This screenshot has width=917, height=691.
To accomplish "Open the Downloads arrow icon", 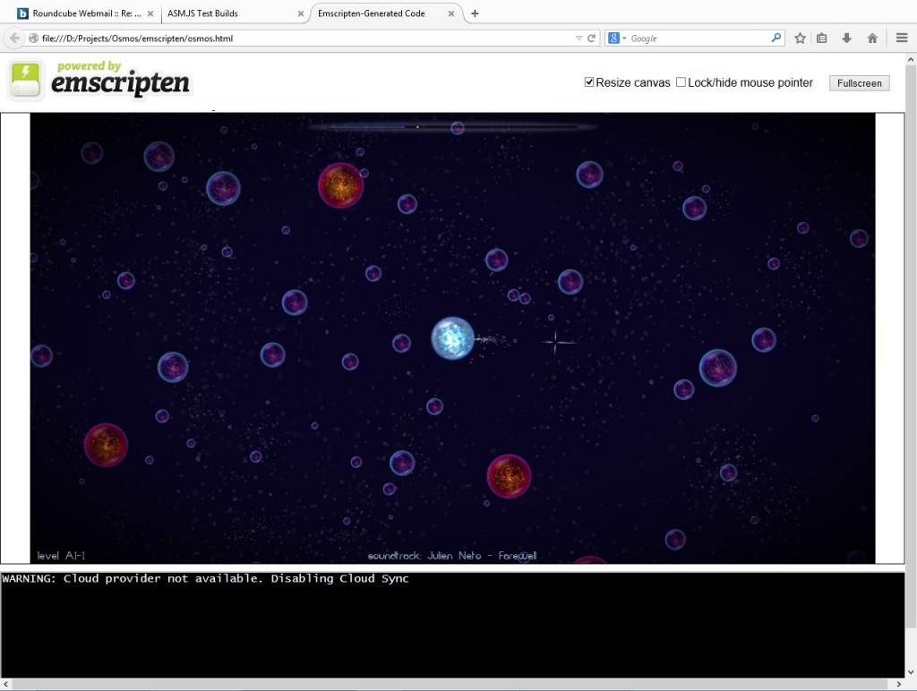I will tap(846, 38).
